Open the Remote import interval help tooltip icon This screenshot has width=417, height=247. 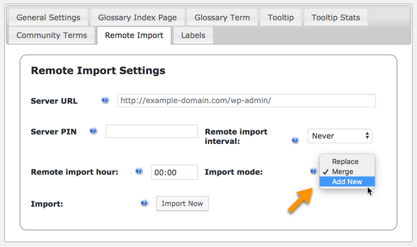pyautogui.click(x=295, y=141)
